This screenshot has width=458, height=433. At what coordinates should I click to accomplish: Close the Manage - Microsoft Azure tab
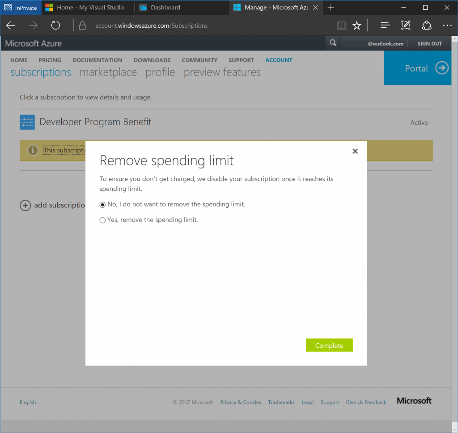click(x=316, y=8)
